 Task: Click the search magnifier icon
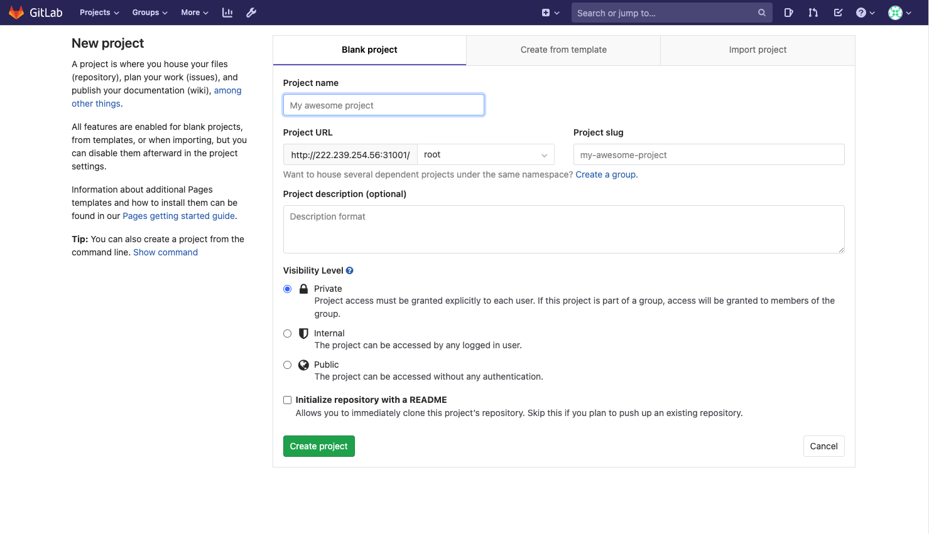click(x=761, y=13)
